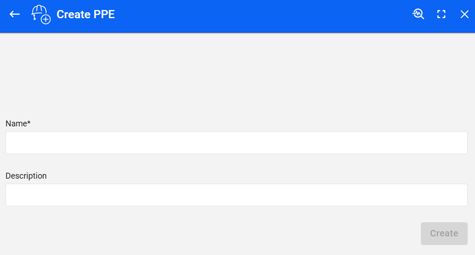Focus the Description text box
The height and width of the screenshot is (255, 475).
pyautogui.click(x=236, y=195)
